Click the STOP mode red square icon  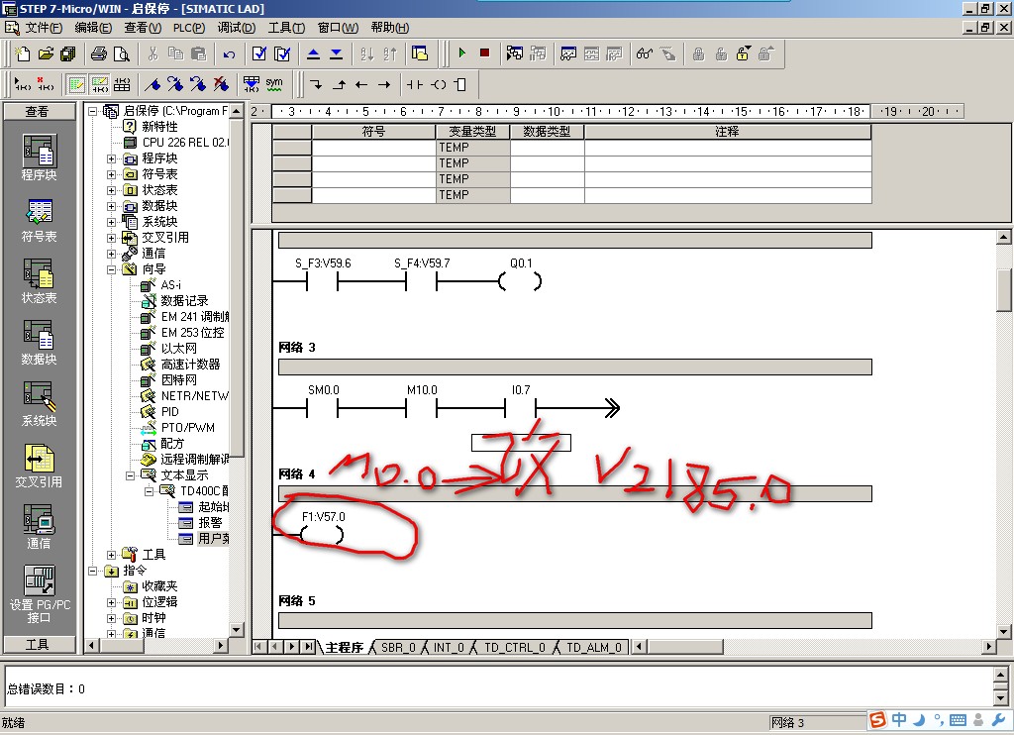tap(484, 53)
